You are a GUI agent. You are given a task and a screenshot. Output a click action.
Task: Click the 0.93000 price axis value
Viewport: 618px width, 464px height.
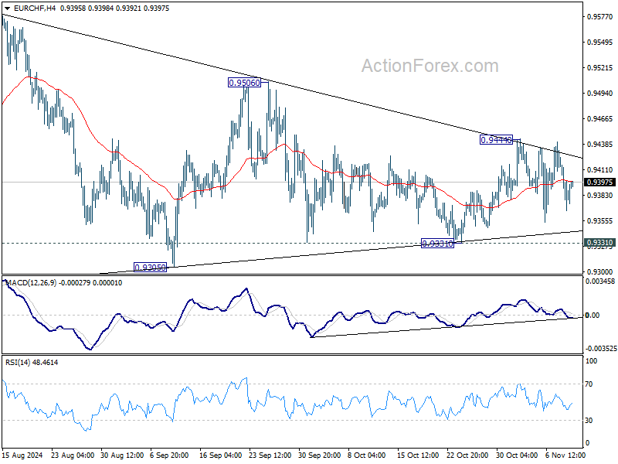(600, 272)
